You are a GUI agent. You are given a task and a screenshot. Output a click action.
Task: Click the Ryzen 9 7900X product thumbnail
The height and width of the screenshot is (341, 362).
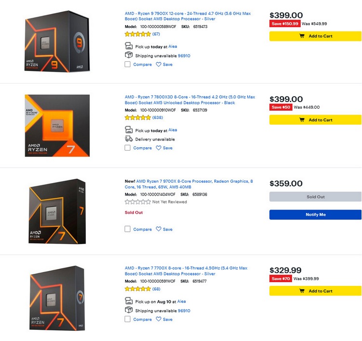pos(57,43)
